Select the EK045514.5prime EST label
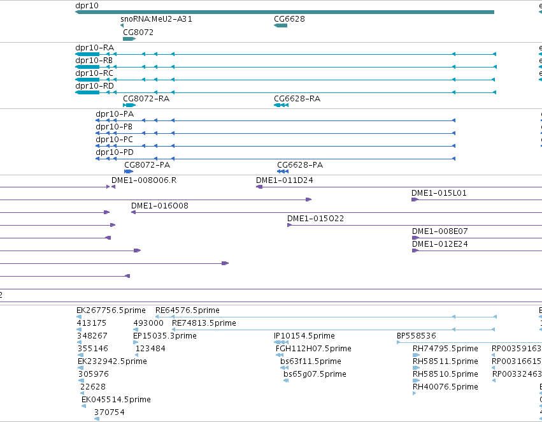Viewport: 542px width, 422px height. click(x=116, y=400)
